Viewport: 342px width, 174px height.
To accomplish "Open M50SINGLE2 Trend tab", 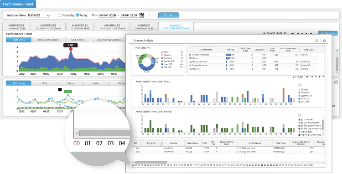I will (x=112, y=26).
